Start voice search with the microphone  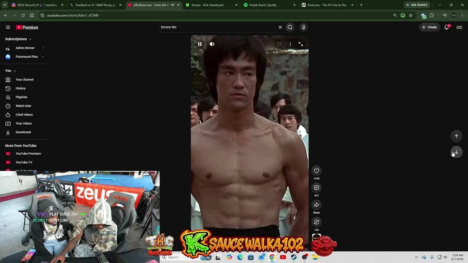point(303,27)
